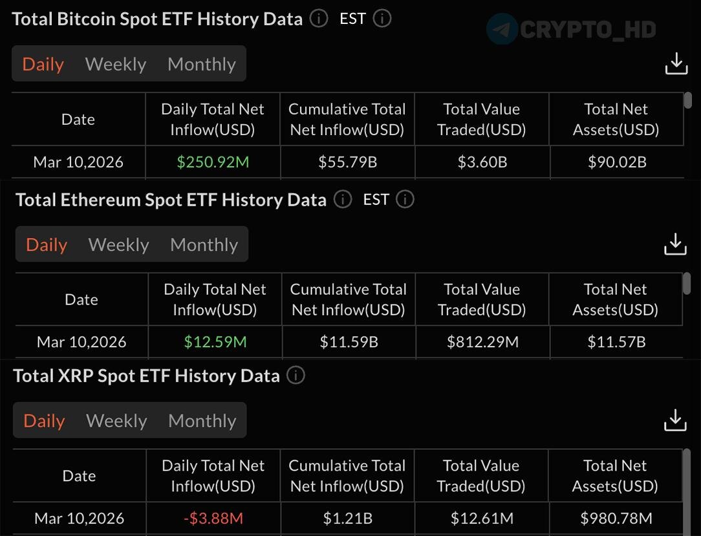Download the Ethereum Spot ETF history data

[675, 244]
